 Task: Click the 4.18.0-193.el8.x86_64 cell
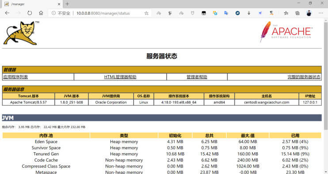(179, 102)
